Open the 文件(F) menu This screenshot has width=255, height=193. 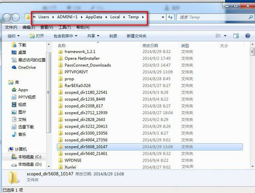[11, 27]
